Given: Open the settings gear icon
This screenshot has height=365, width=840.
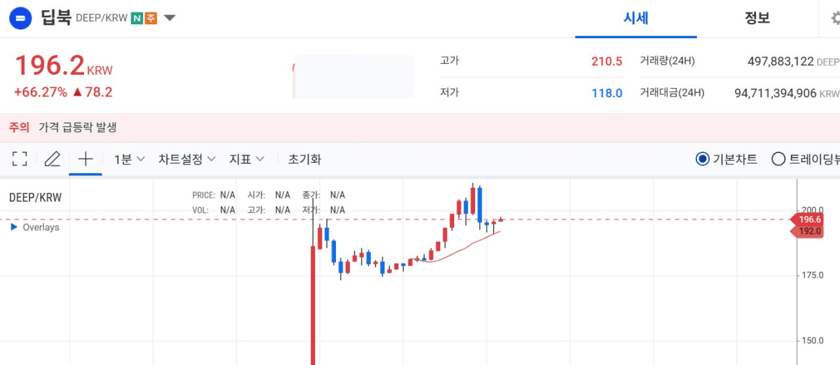Looking at the screenshot, I should click(x=833, y=18).
